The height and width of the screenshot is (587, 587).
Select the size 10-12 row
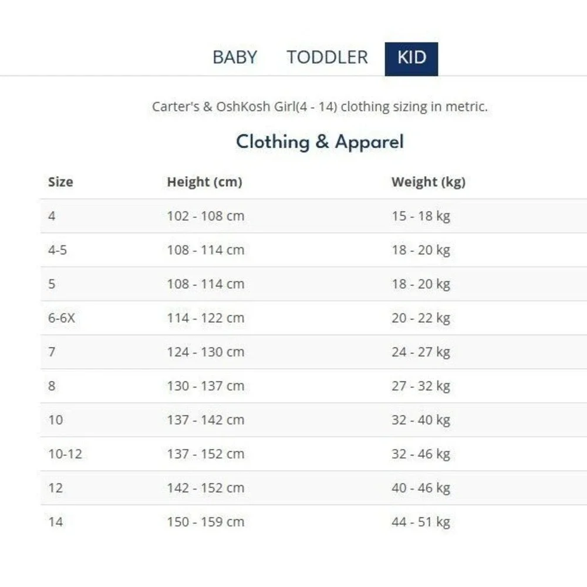[313, 454]
